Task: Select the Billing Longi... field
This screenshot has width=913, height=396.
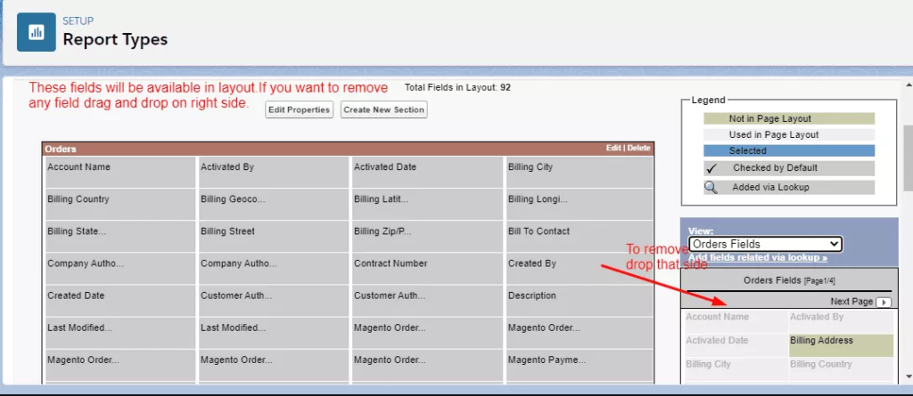Action: 580,204
